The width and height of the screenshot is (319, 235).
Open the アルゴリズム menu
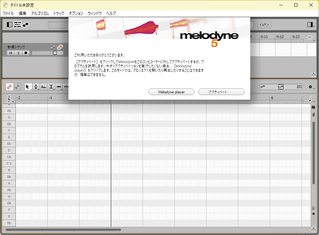(40, 14)
